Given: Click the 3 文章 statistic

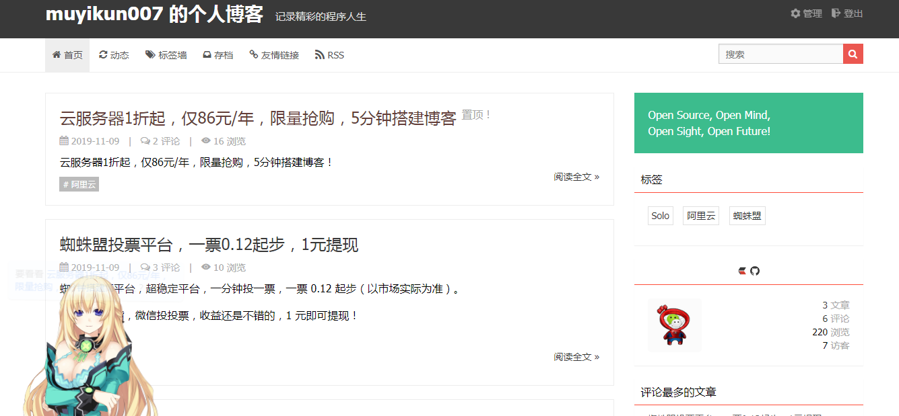Looking at the screenshot, I should tap(836, 305).
